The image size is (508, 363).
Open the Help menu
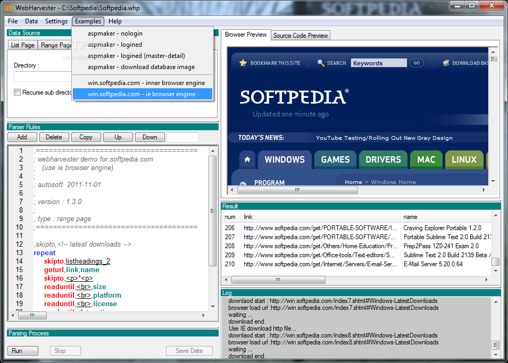(x=115, y=21)
